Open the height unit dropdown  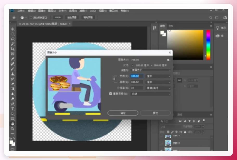(158, 82)
